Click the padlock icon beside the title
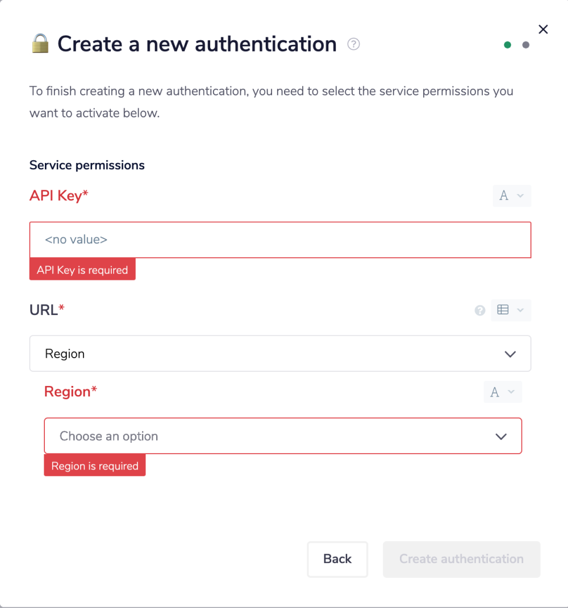 40,44
